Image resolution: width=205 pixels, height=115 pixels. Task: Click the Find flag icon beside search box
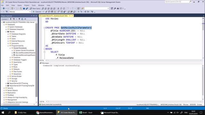(x=83, y=9)
